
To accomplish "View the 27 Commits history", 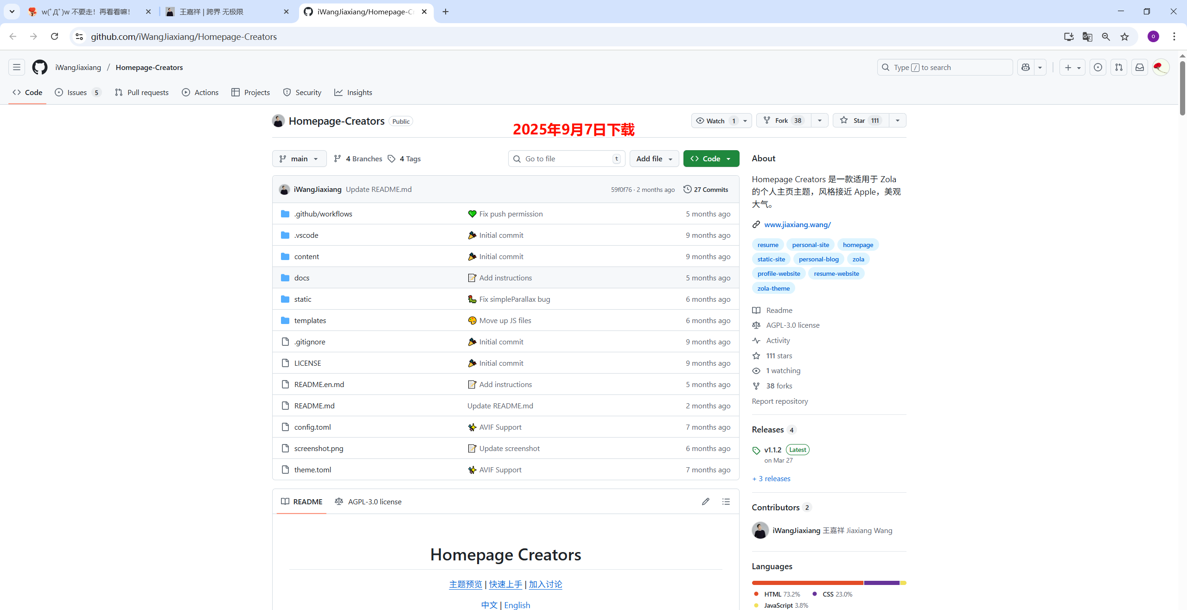I will (706, 189).
